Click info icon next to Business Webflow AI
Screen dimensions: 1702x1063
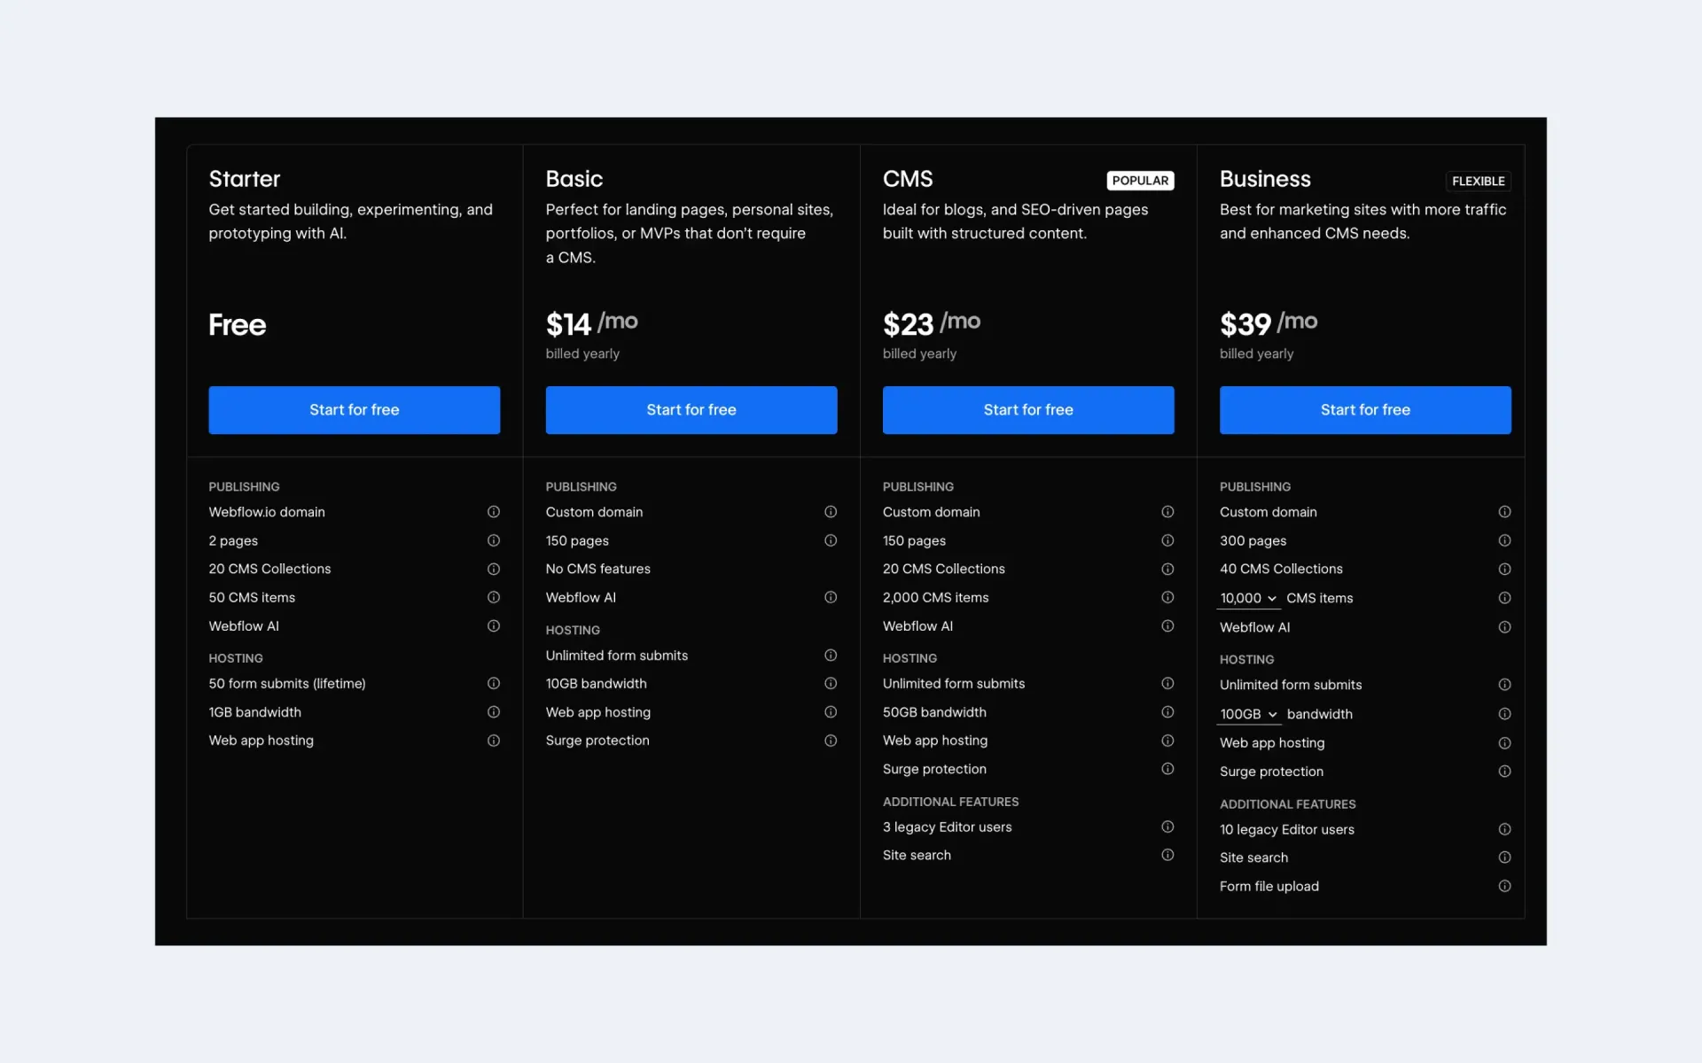[1504, 627]
